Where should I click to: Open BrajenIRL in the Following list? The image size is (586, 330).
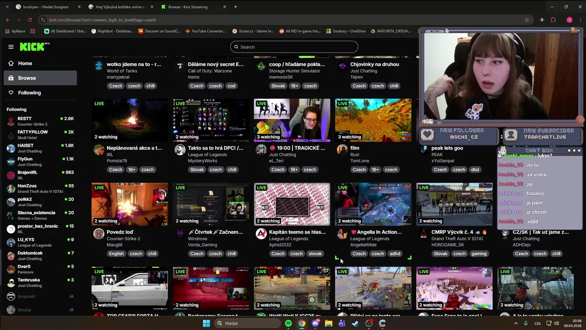point(40,175)
